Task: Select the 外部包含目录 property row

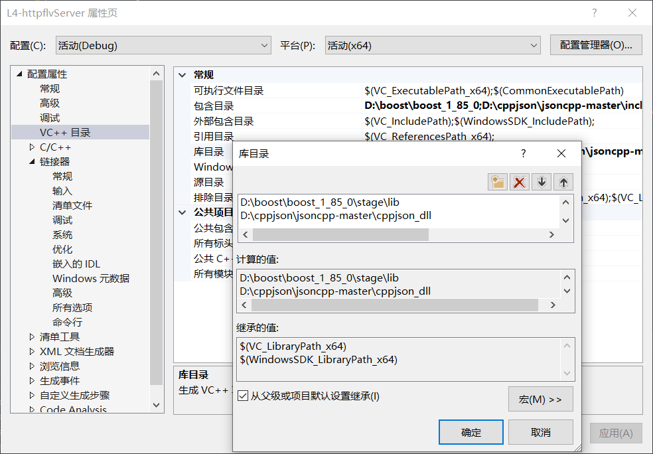Action: pyautogui.click(x=417, y=121)
